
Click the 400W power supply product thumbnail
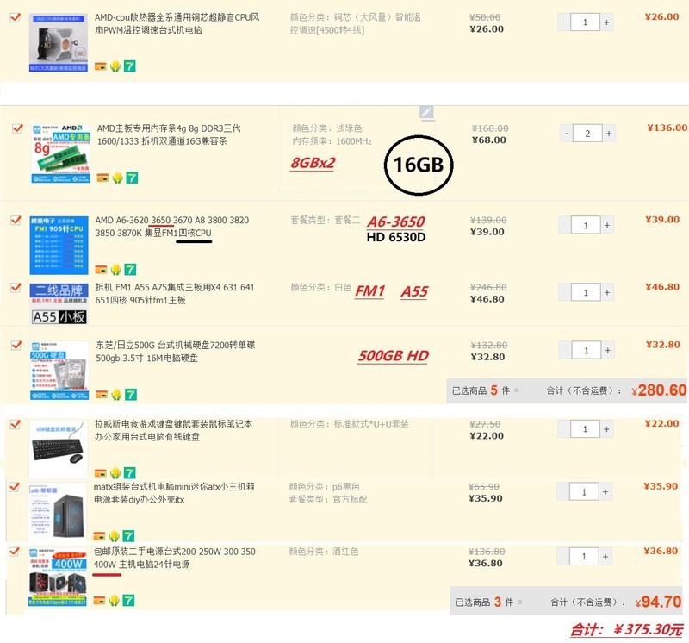pos(57,577)
